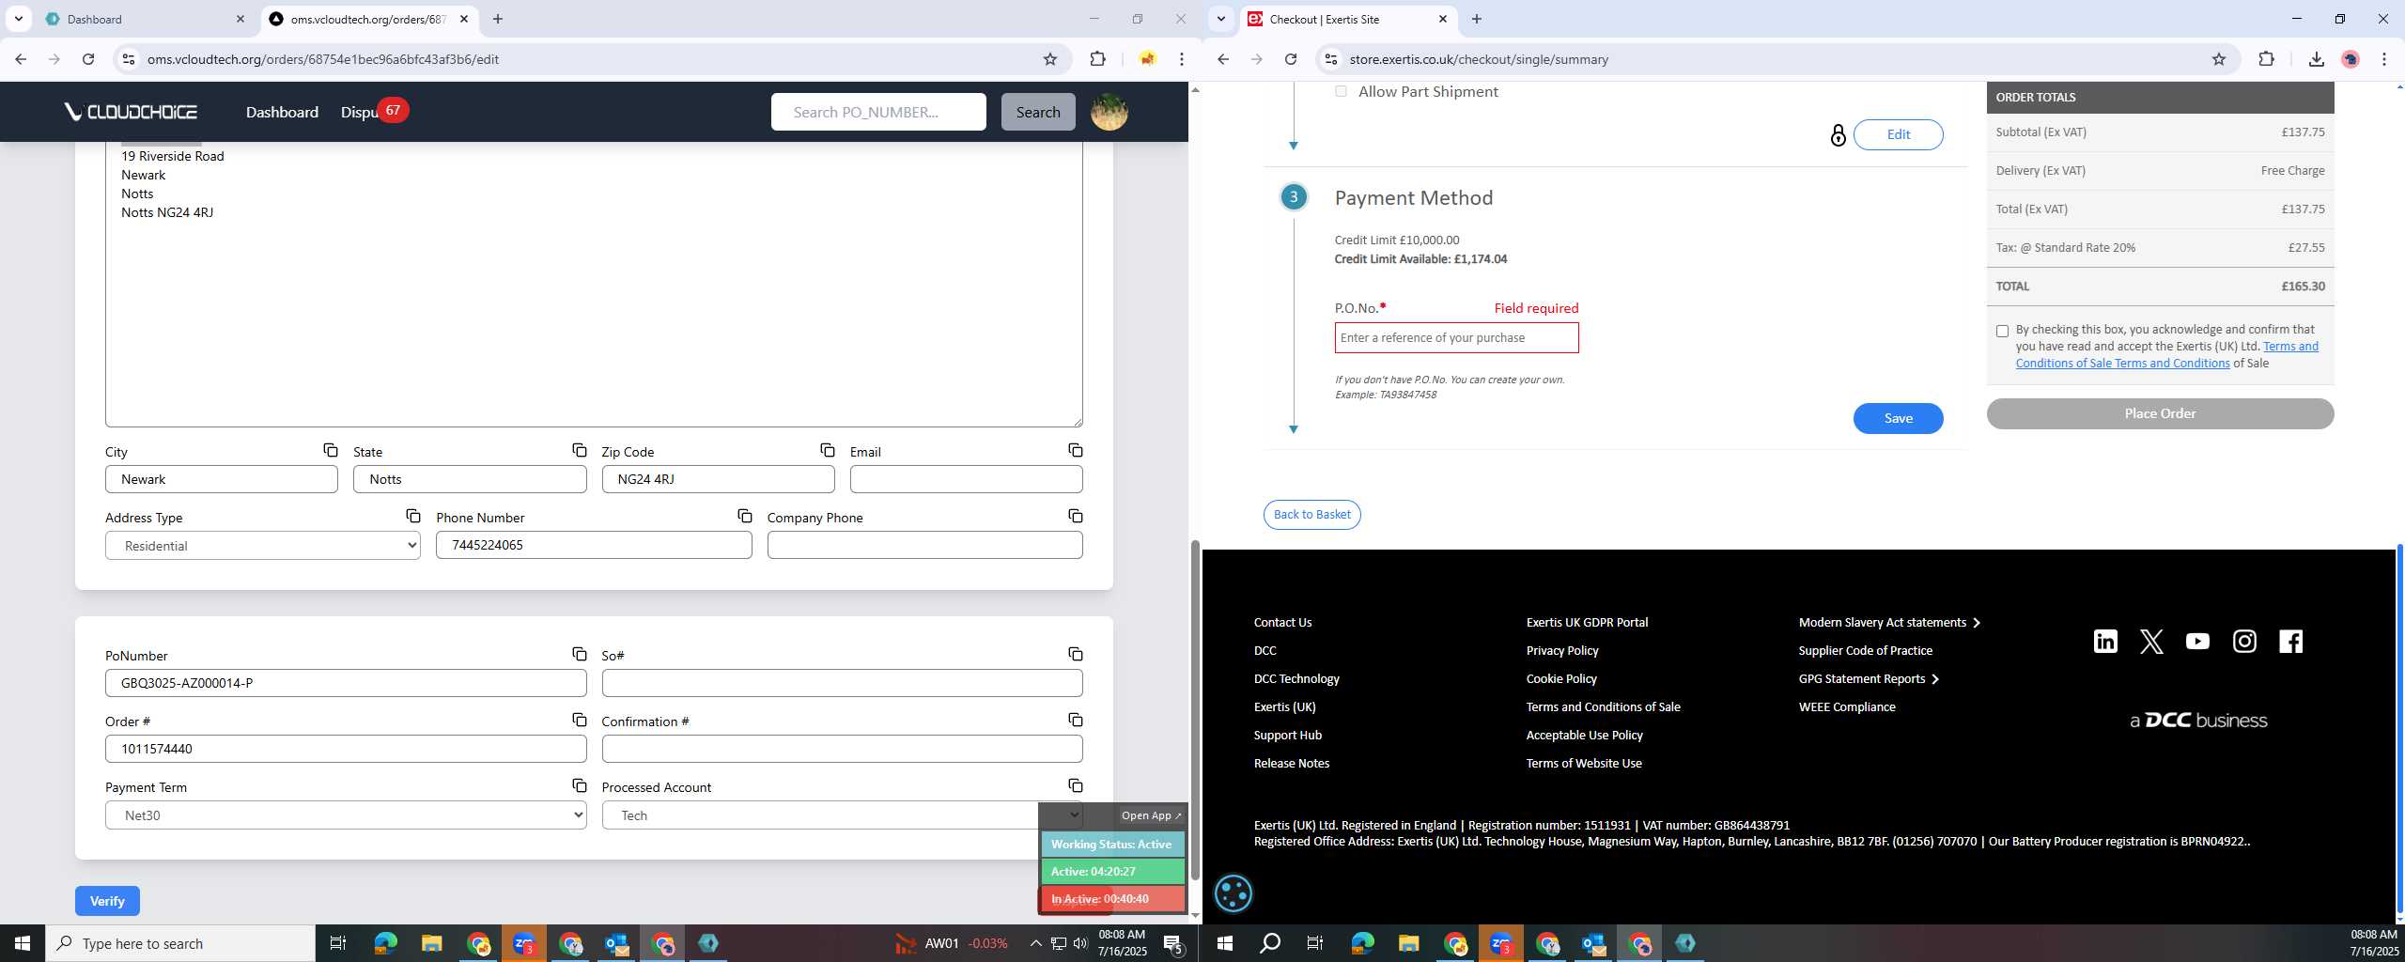This screenshot has width=2405, height=962.
Task: Copy the Email field value
Action: [1076, 450]
